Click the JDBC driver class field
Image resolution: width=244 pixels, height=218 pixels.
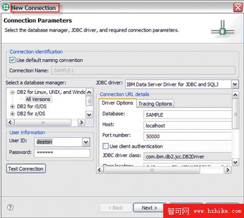pyautogui.click(x=188, y=157)
